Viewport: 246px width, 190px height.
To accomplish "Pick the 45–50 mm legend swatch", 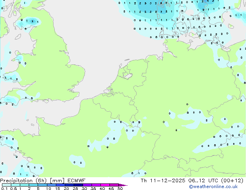I will [114, 185].
